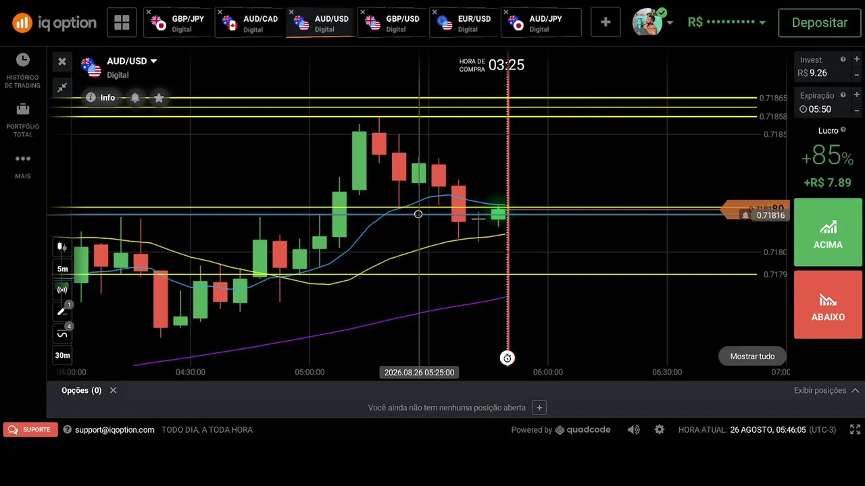Close the GBP/JPY tab
The image size is (865, 486).
click(149, 12)
